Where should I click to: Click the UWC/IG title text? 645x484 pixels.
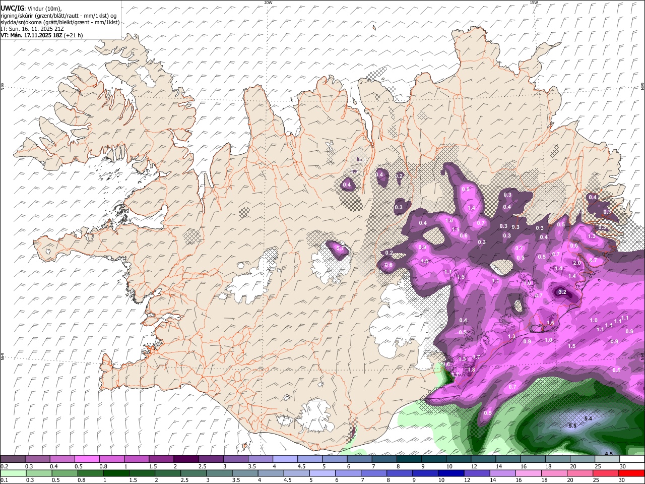coord(12,8)
